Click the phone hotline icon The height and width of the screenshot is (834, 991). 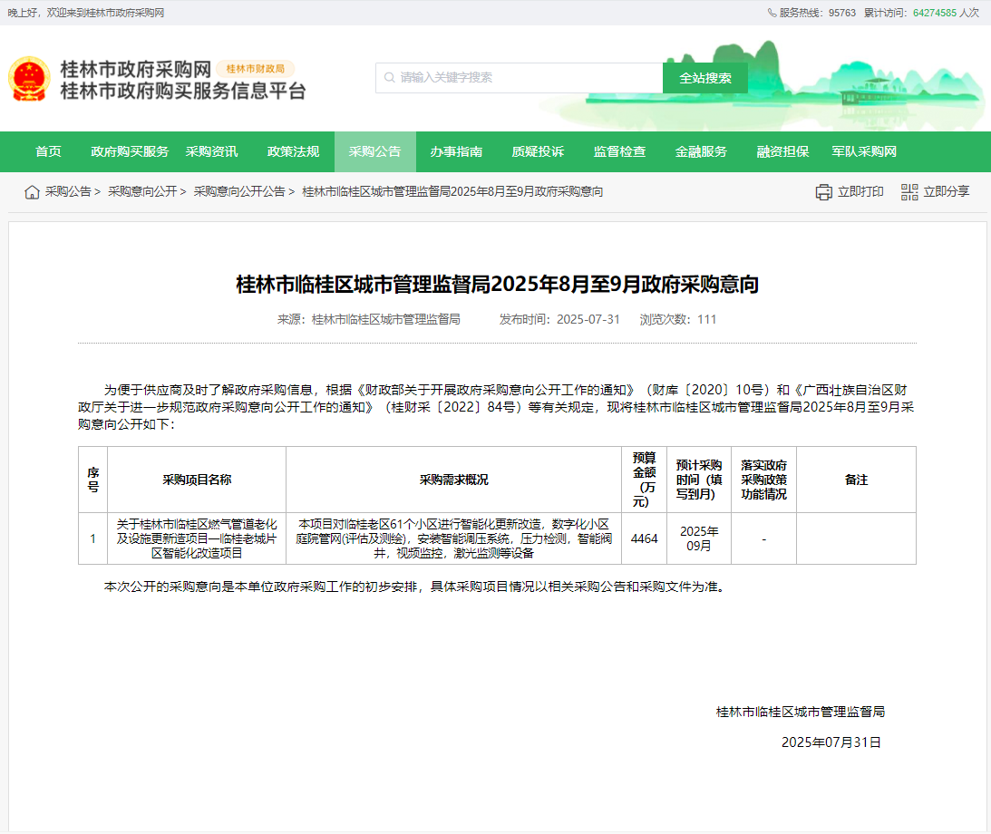point(772,13)
